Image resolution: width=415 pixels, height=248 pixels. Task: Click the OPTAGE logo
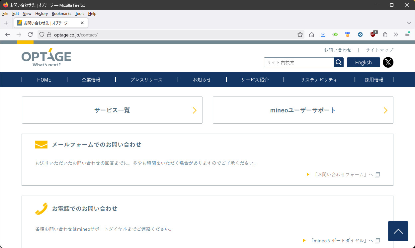(46, 58)
